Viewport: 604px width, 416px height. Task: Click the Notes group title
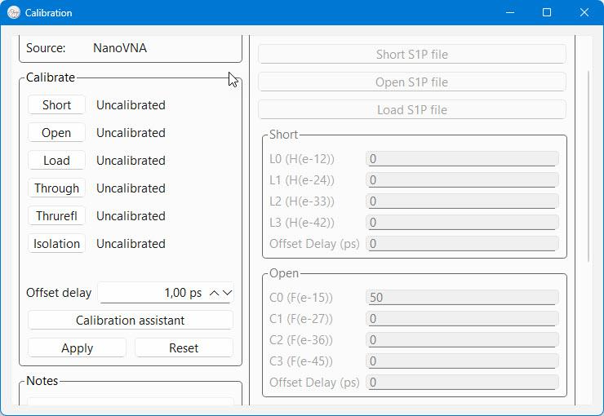(42, 381)
